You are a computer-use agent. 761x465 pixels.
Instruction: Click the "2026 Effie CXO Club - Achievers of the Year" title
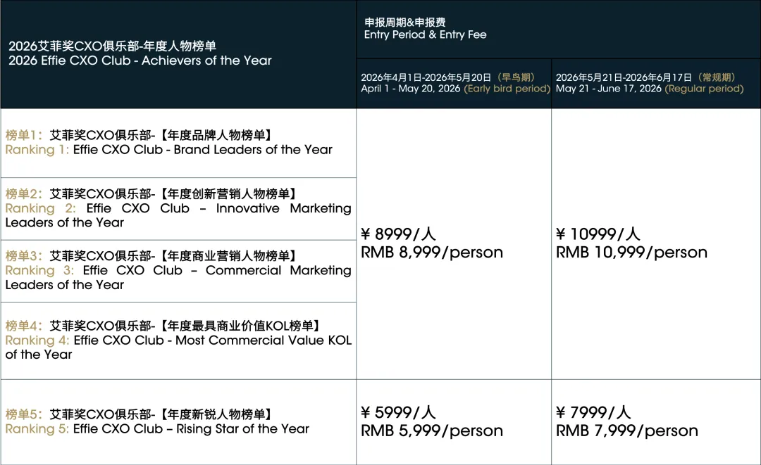pyautogui.click(x=140, y=61)
